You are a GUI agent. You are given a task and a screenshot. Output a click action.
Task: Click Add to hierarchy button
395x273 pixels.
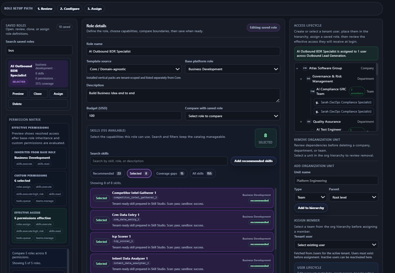(x=311, y=208)
